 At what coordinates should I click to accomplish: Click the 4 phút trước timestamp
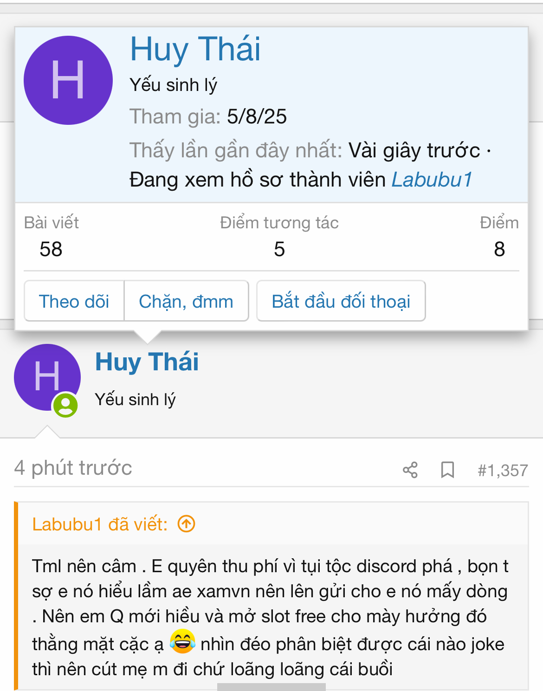click(x=73, y=468)
